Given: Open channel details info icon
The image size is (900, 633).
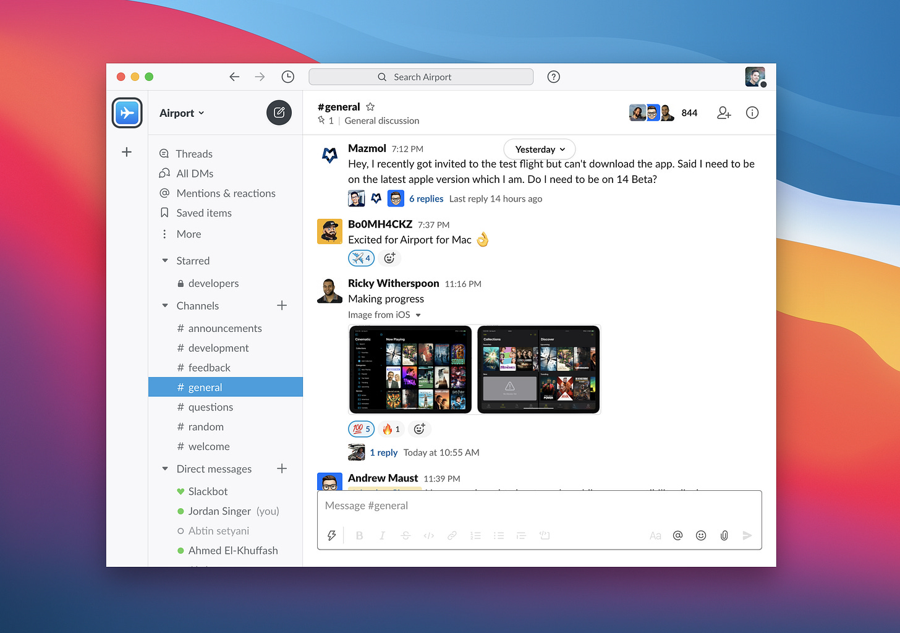Looking at the screenshot, I should (752, 113).
